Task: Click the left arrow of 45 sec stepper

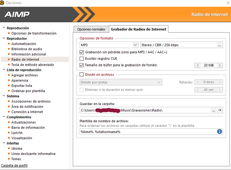Action: point(198,90)
